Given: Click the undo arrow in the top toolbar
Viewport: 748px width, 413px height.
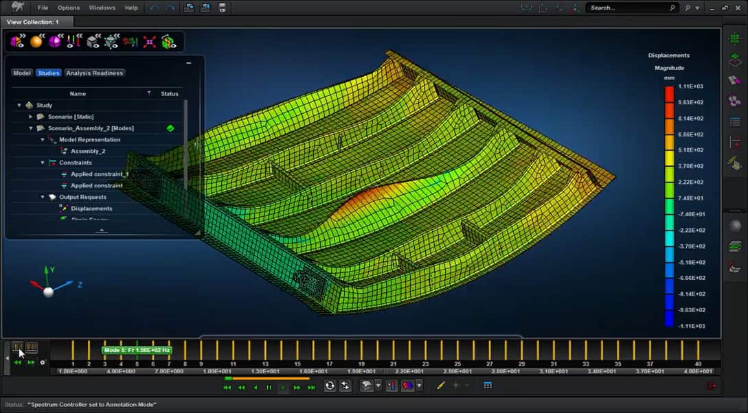Looking at the screenshot, I should [x=154, y=8].
